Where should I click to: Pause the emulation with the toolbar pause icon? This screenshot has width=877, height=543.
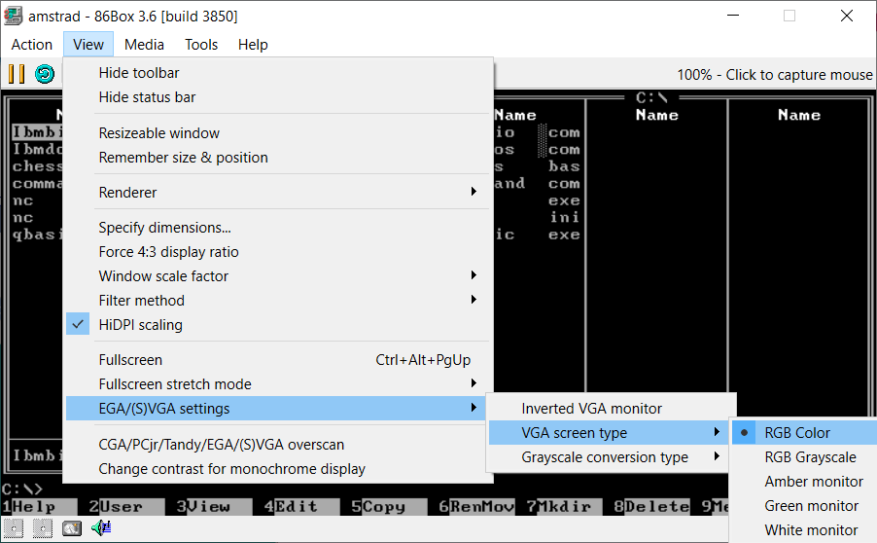[x=17, y=74]
